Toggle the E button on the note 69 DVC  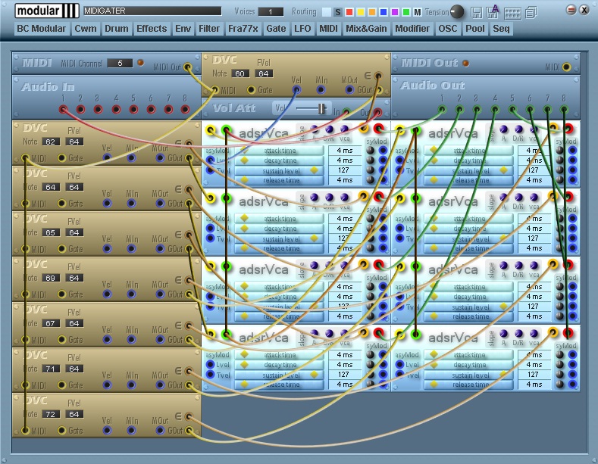tap(177, 280)
